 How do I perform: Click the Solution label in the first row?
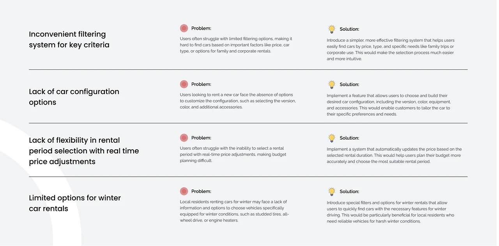point(349,29)
